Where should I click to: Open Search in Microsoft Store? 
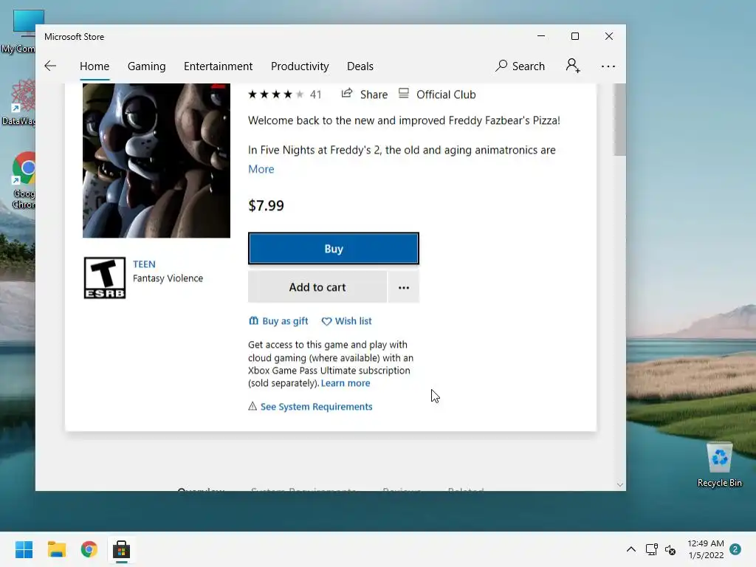click(x=520, y=66)
